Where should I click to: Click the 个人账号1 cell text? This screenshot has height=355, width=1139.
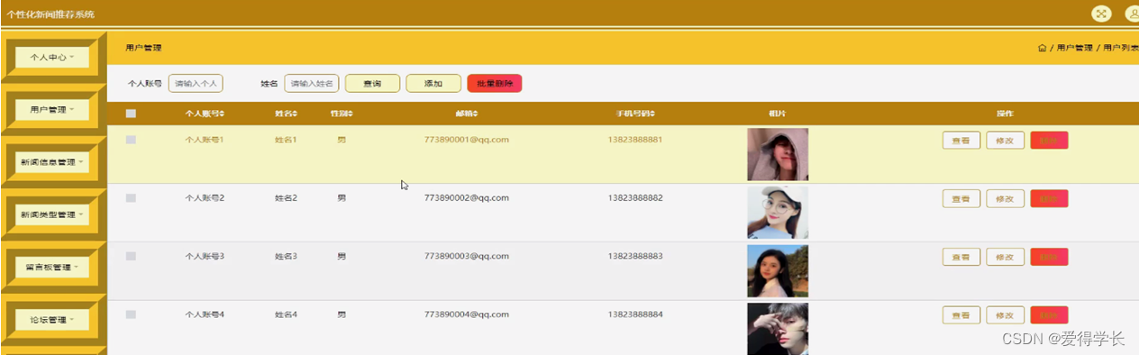[205, 140]
